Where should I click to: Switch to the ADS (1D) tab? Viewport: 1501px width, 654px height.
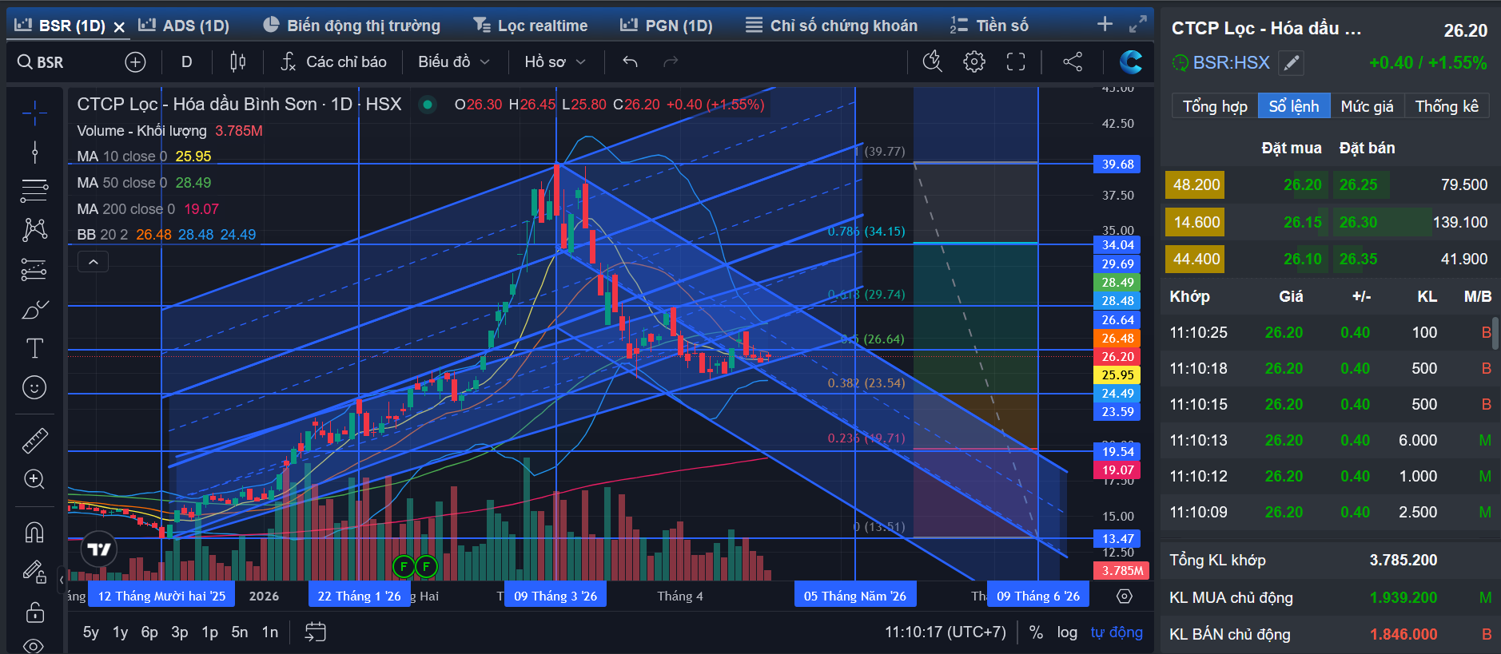click(184, 26)
